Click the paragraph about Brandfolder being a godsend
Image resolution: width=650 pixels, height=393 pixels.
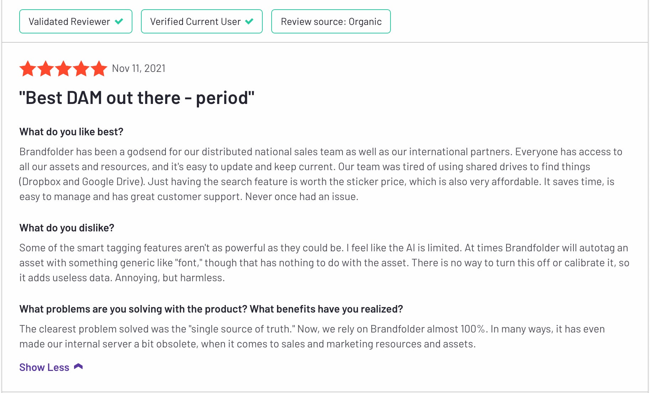(x=321, y=174)
